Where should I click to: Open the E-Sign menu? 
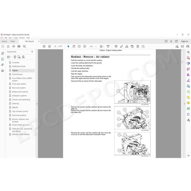pos(16,38)
